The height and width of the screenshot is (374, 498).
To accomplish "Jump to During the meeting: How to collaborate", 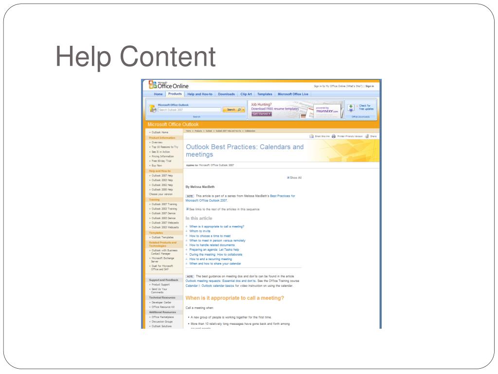I will [215, 254].
